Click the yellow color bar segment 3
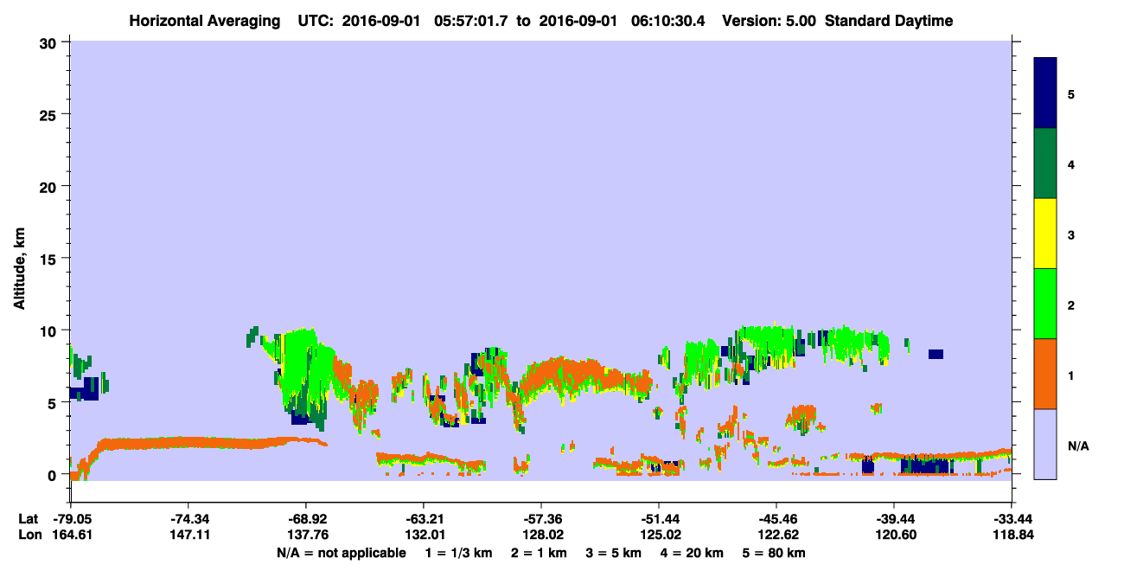This screenshot has height=577, width=1124. [1045, 234]
